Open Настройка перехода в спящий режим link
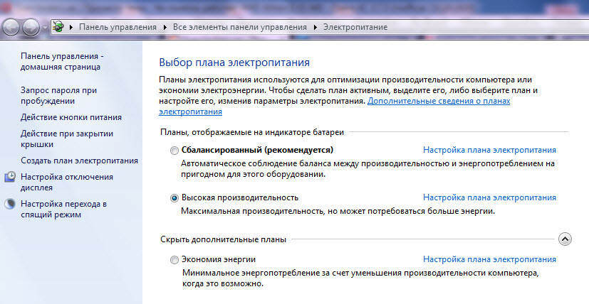Viewport: 589px width, 304px height. tap(63, 209)
